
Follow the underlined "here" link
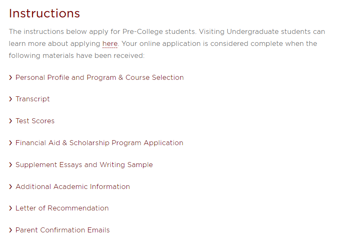tap(110, 44)
